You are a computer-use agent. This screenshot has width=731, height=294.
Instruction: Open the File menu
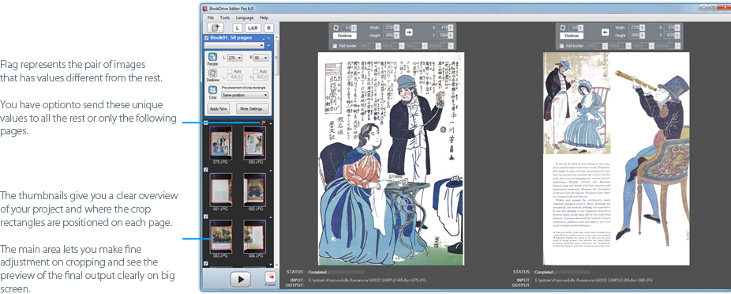click(x=211, y=17)
